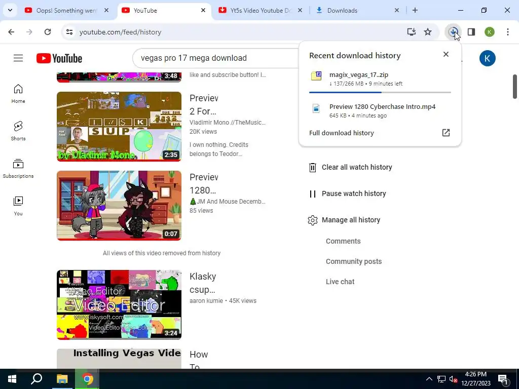Open the Community posts history link

click(x=354, y=261)
